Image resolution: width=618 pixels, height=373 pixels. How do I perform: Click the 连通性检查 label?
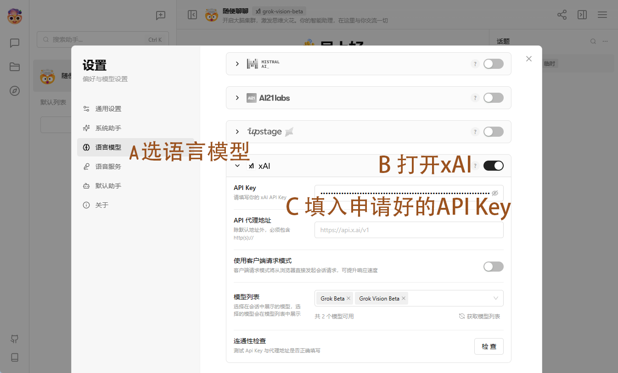[250, 341]
